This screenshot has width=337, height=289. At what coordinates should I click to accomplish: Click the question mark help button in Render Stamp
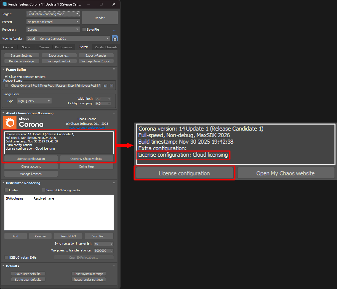(111, 86)
